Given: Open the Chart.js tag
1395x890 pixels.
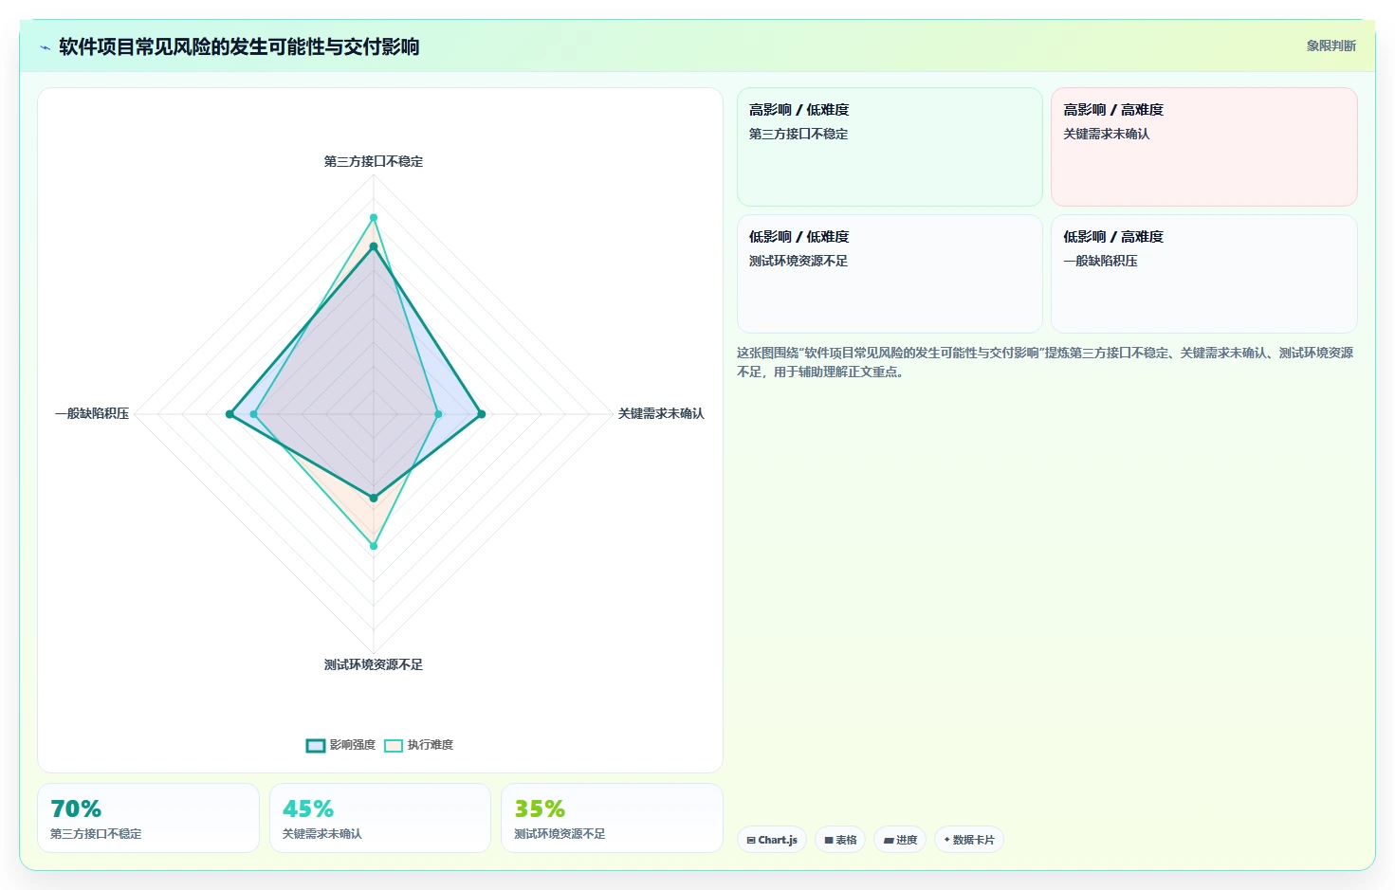Looking at the screenshot, I should (x=772, y=840).
